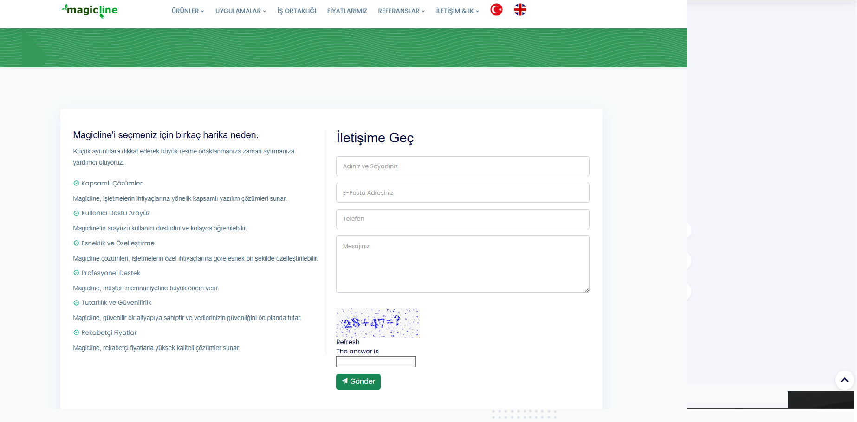This screenshot has width=857, height=422.
Task: Focus the Mesajınız text area
Action: pos(463,264)
